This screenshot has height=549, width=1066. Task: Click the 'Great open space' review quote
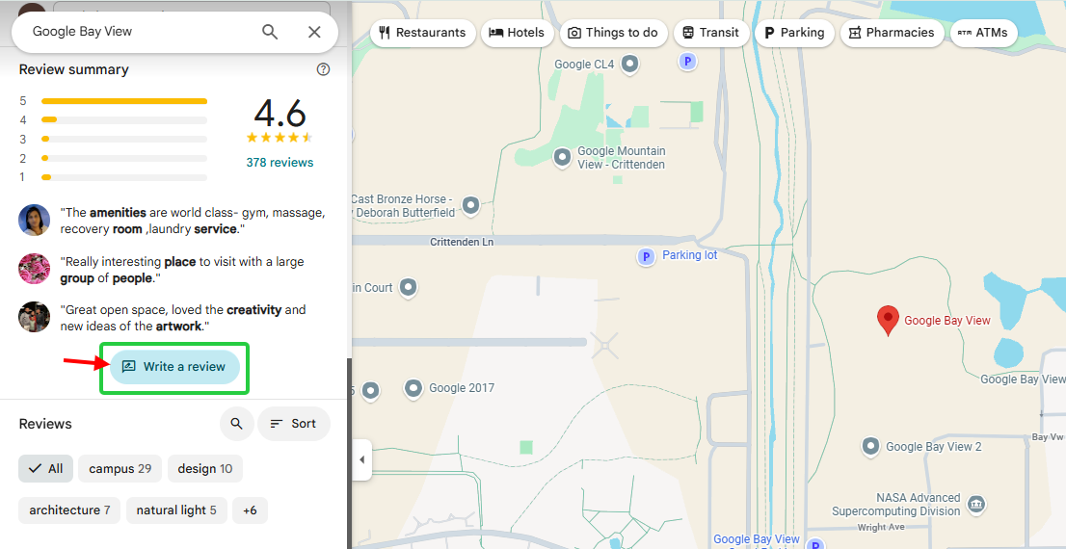183,318
